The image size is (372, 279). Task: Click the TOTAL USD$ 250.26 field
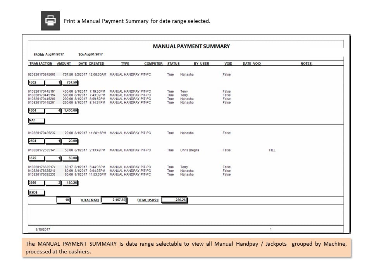[x=174, y=200]
